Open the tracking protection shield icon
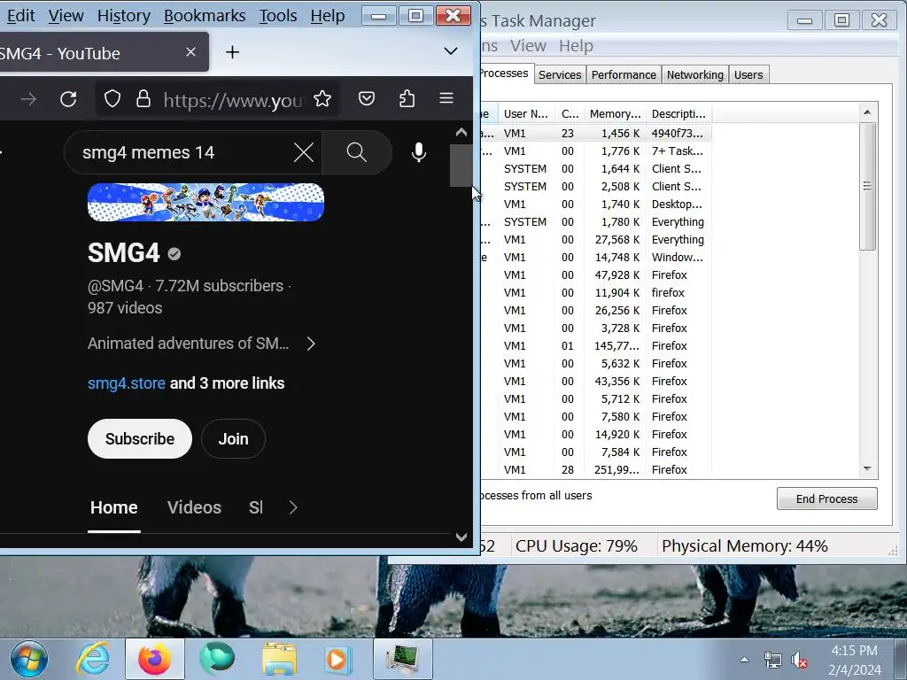The width and height of the screenshot is (907, 680). 112,99
